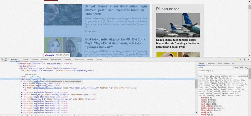This screenshot has height=116, width=251.
Task: Select the bbccom_mpu_3 div row
Action: click(x=59, y=95)
